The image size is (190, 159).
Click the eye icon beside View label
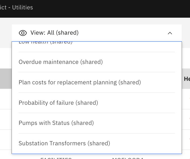pyautogui.click(x=23, y=33)
